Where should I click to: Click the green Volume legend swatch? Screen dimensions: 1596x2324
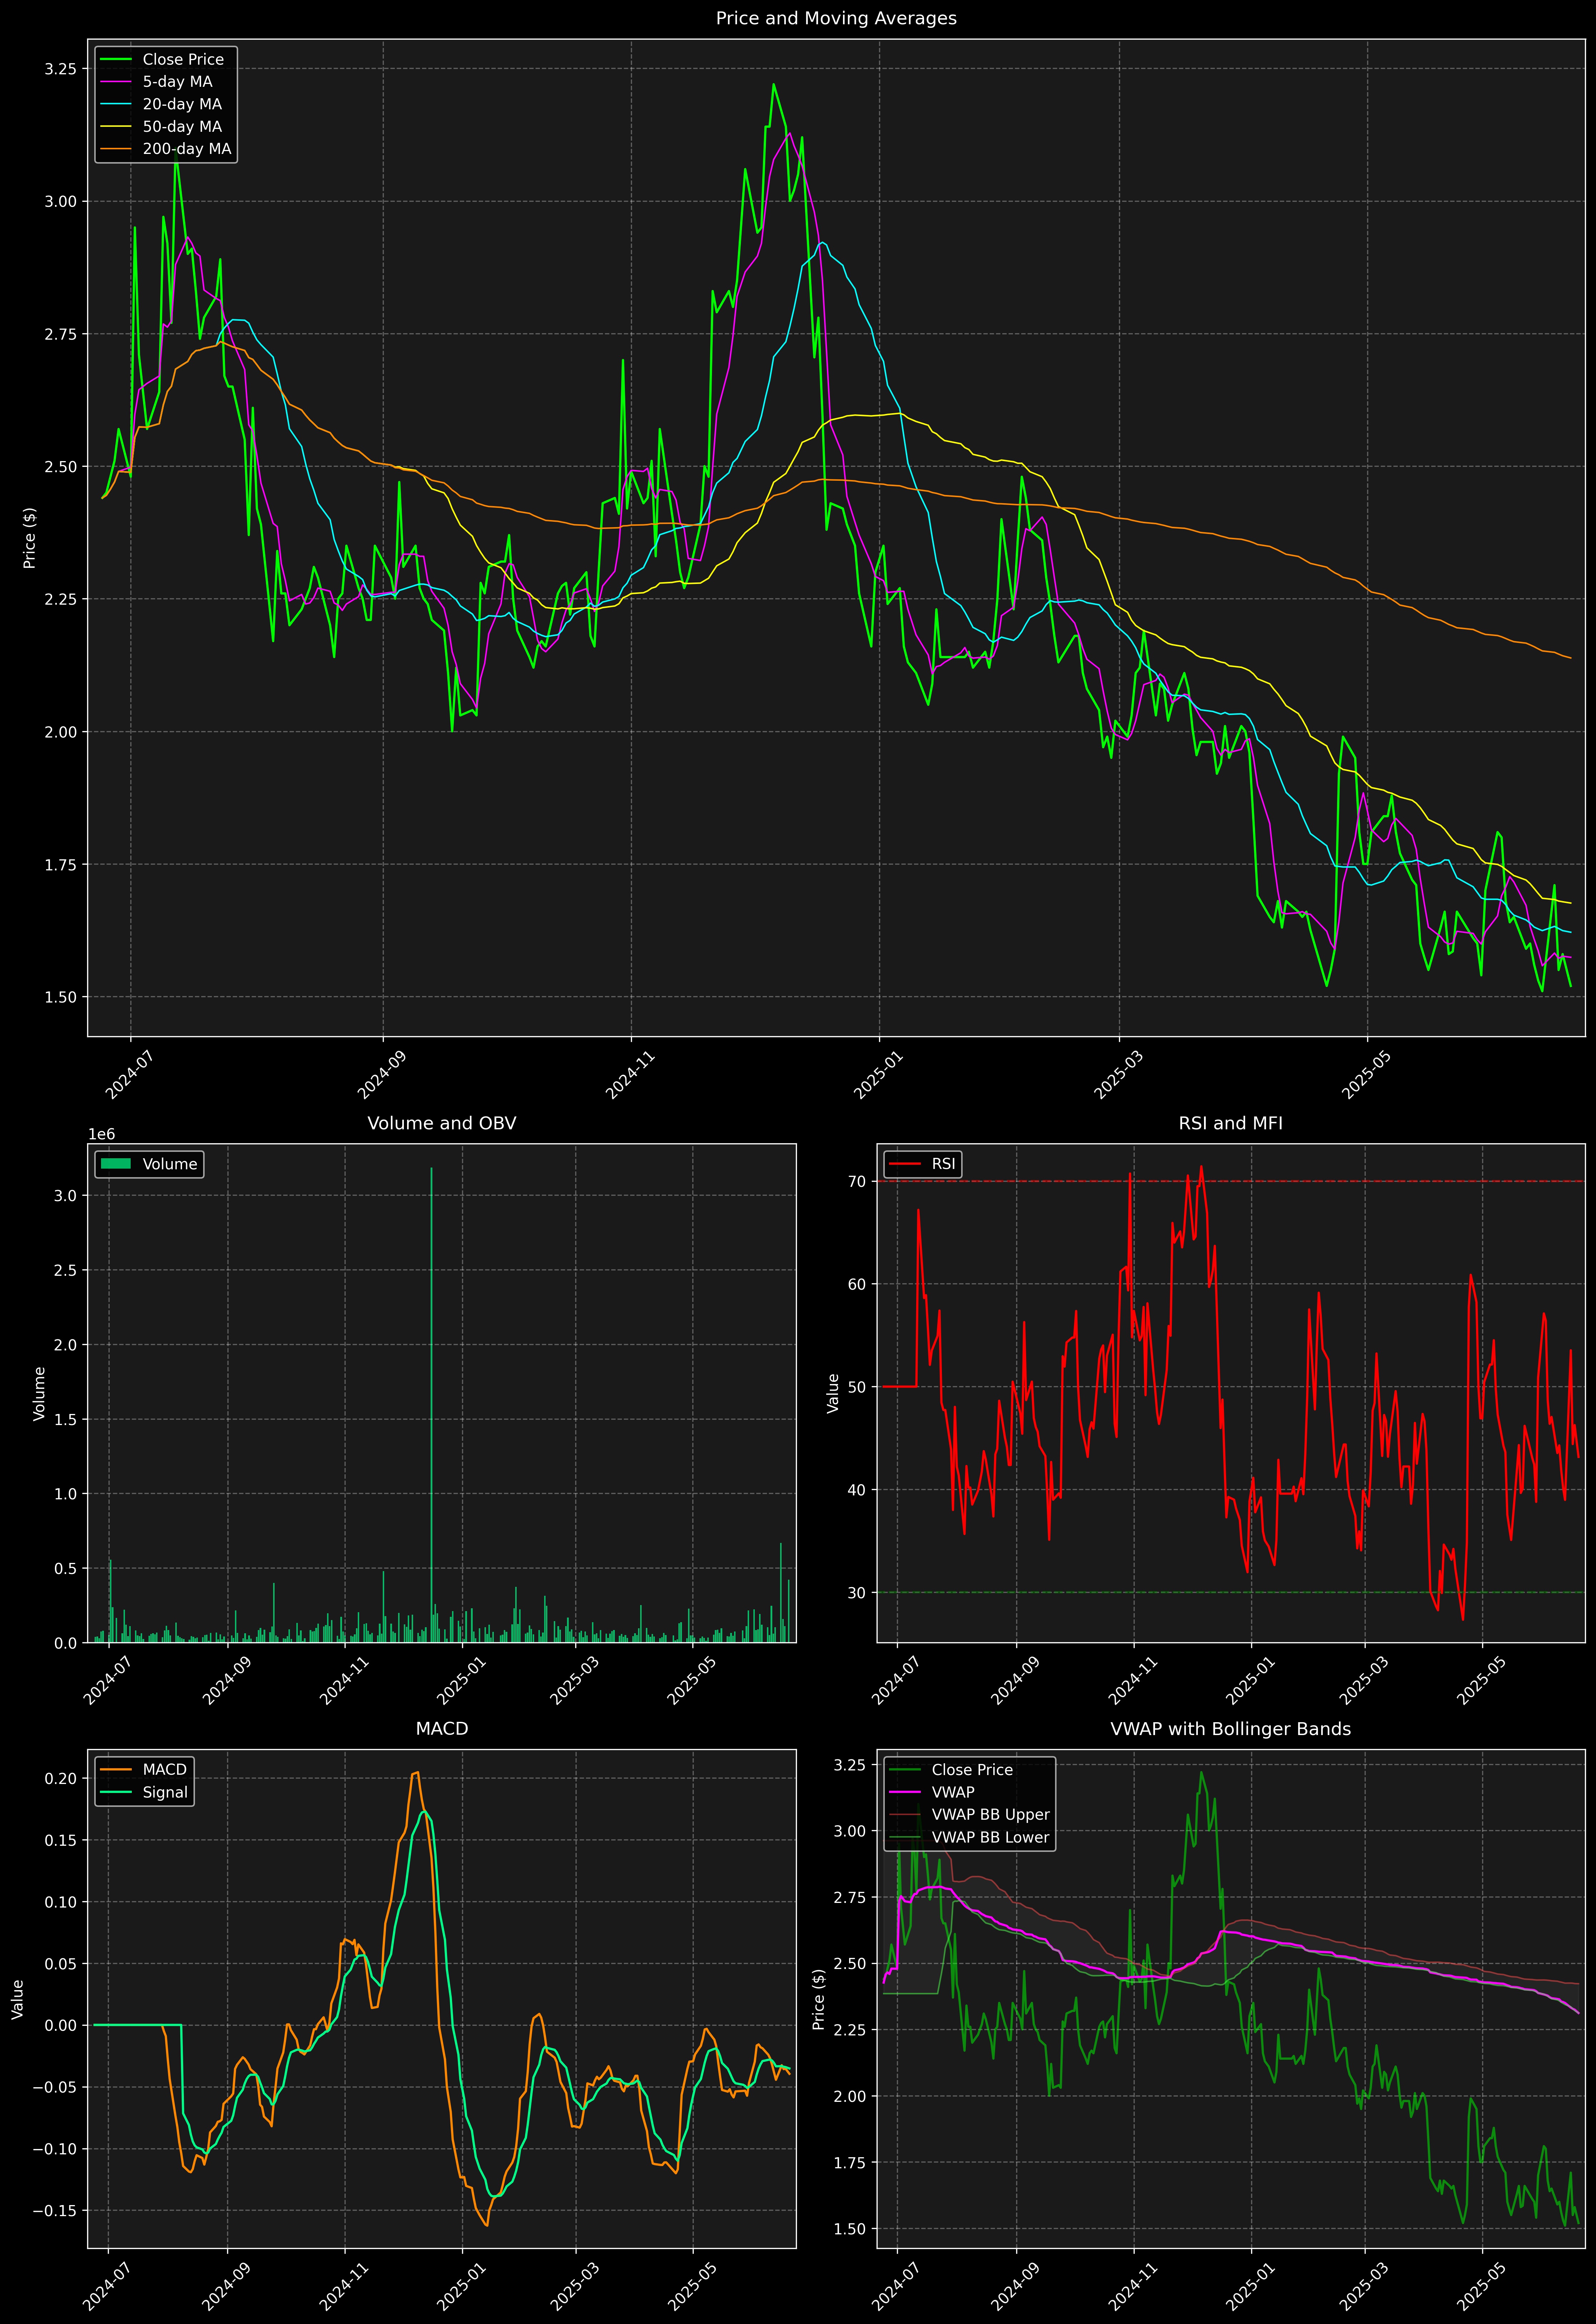pos(116,1164)
